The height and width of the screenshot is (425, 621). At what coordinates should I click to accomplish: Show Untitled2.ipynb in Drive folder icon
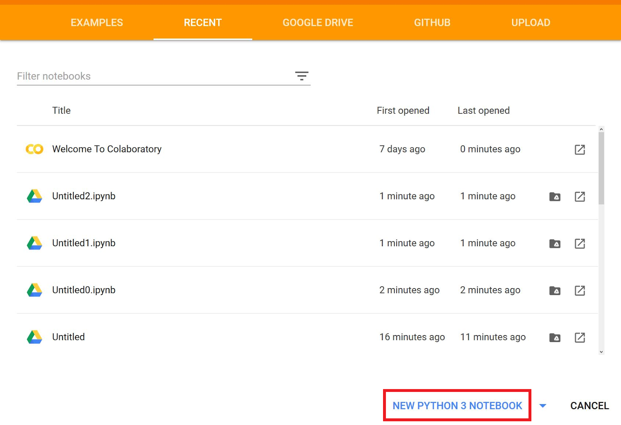click(555, 197)
